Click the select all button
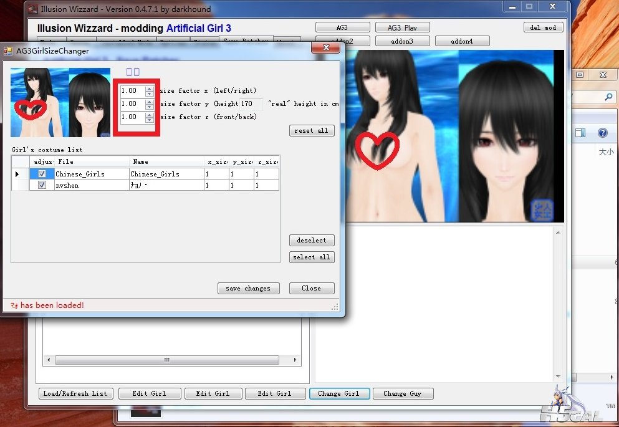 click(312, 257)
